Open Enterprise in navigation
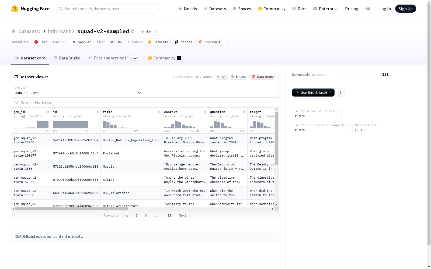The image size is (431, 269). (x=326, y=9)
